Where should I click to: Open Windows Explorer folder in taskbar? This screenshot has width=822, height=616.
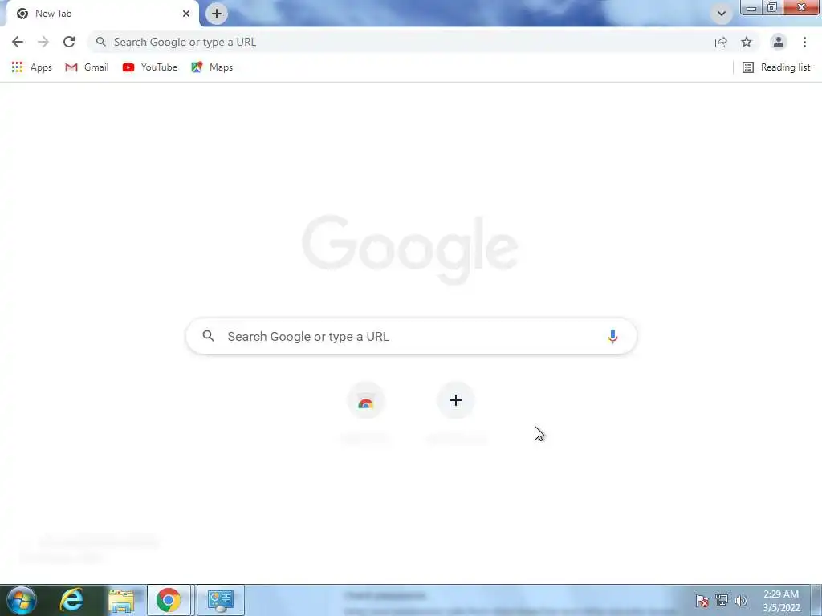121,600
